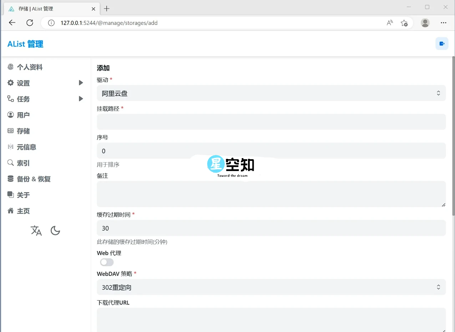Switch to dark mode with moon icon
The width and height of the screenshot is (455, 332).
point(55,231)
